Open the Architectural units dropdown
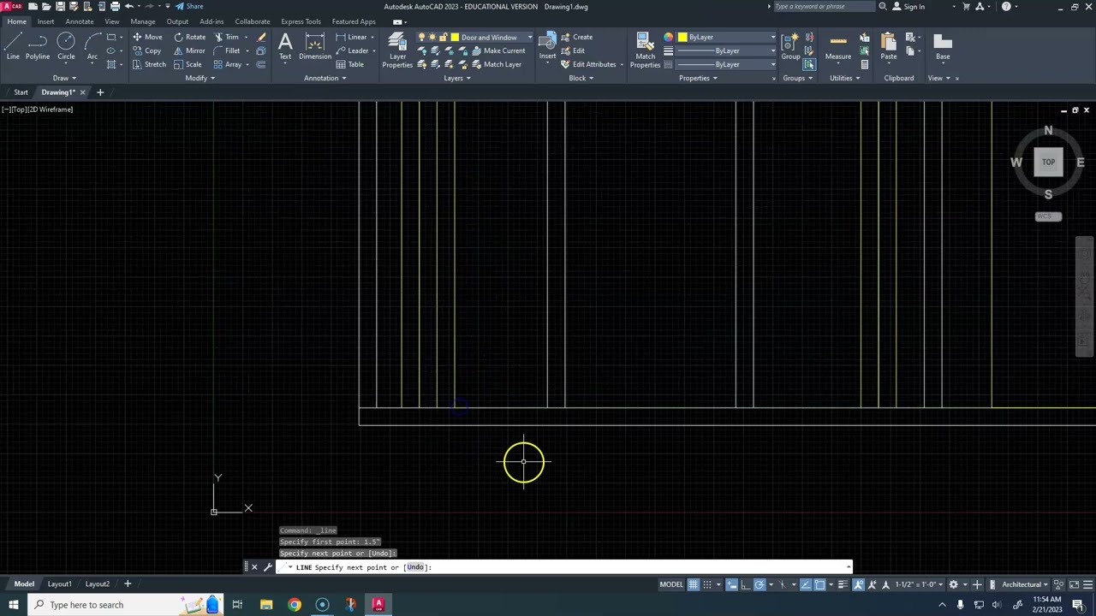 pyautogui.click(x=1025, y=584)
